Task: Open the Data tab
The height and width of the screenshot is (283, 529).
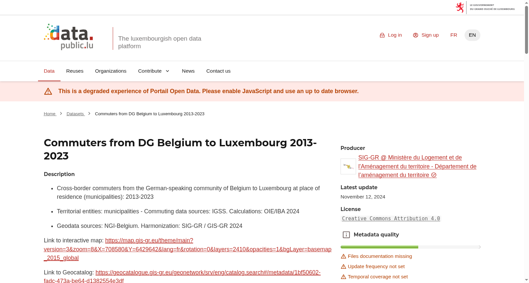Action: (49, 71)
